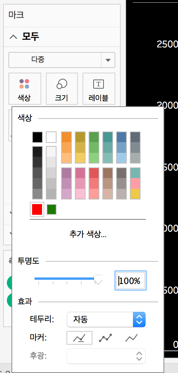This screenshot has height=373, width=178.
Task: Collapse the 모두 marks section
Action: 13,37
